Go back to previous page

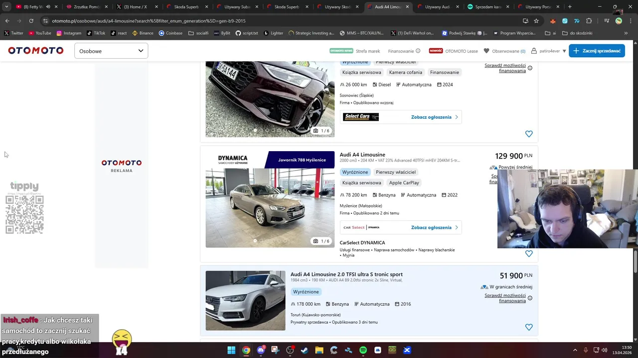pyautogui.click(x=7, y=21)
